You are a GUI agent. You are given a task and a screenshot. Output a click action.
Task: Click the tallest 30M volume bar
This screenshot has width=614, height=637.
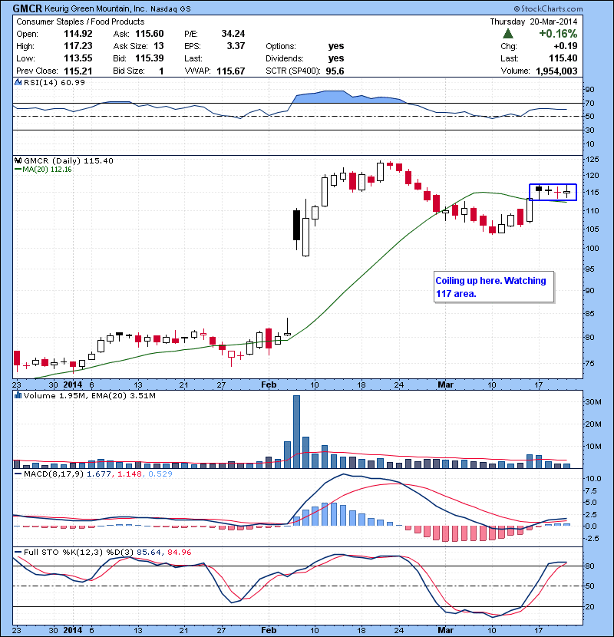[x=296, y=431]
